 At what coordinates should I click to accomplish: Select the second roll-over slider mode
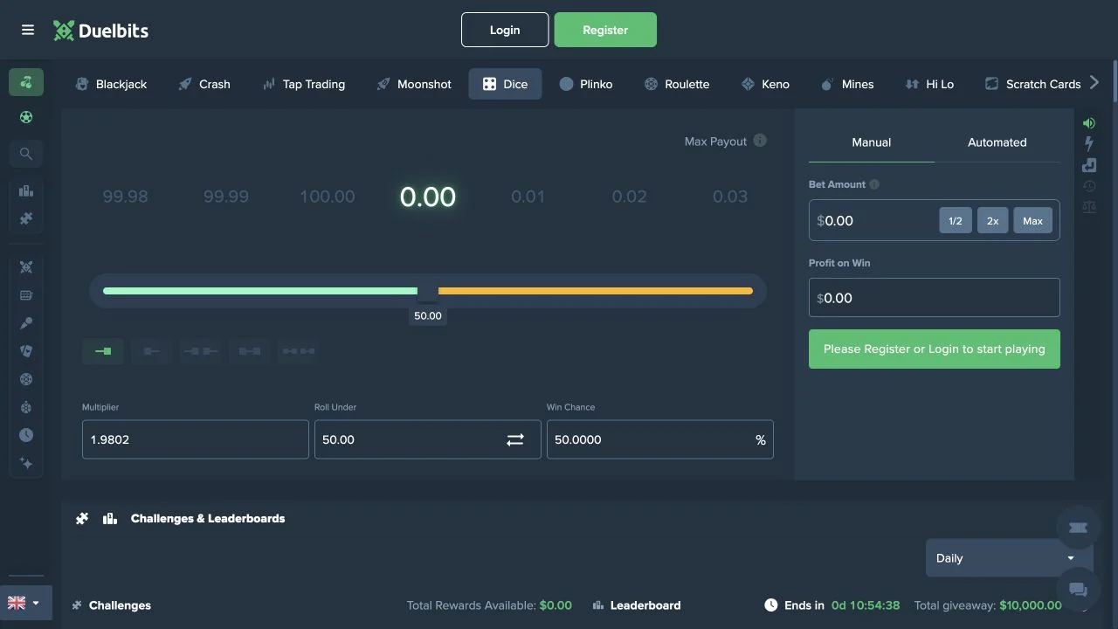pyautogui.click(x=152, y=351)
